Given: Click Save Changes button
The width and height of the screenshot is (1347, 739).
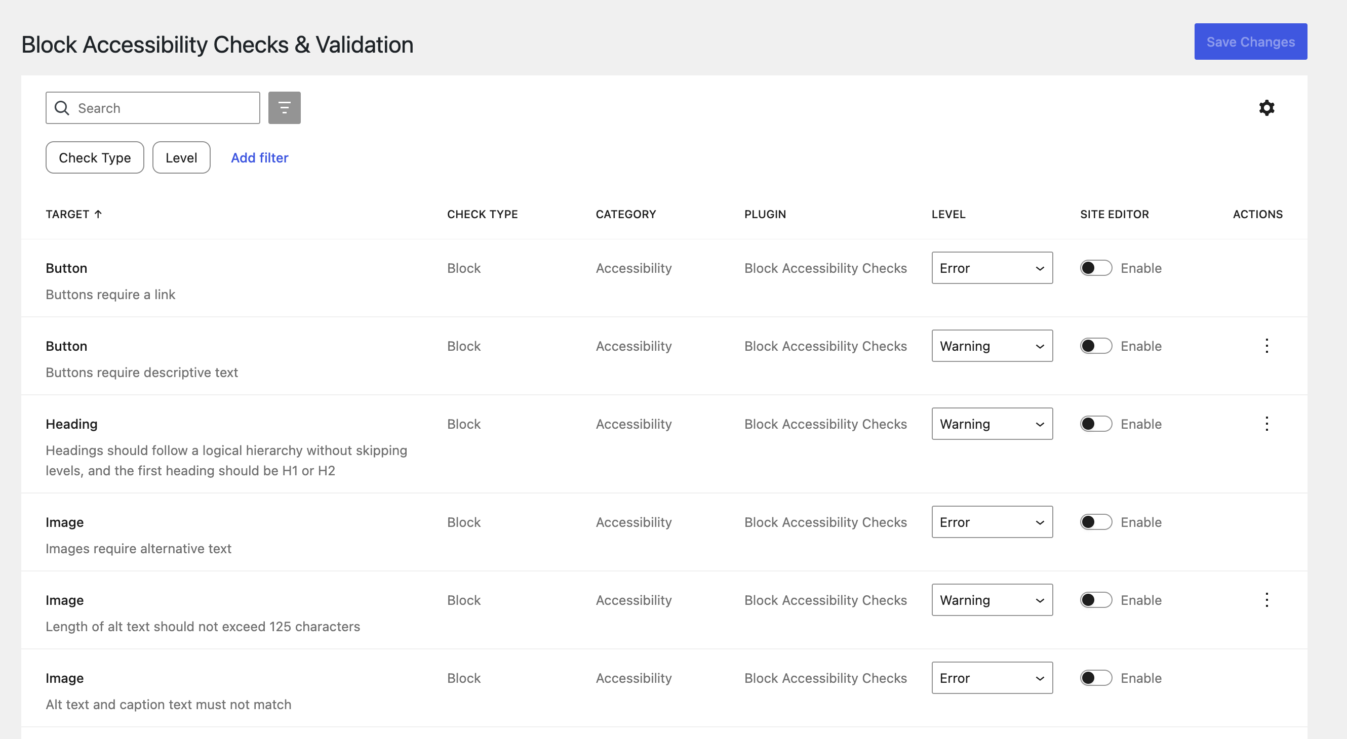Looking at the screenshot, I should (x=1250, y=42).
